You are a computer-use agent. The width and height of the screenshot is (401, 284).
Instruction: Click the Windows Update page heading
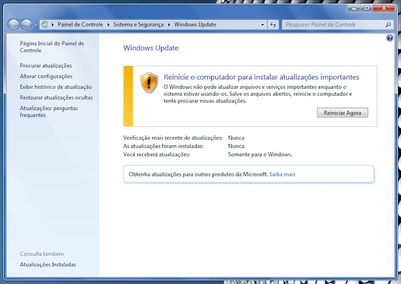[x=151, y=48]
